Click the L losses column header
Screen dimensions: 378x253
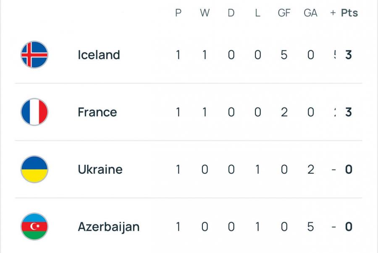(x=258, y=13)
